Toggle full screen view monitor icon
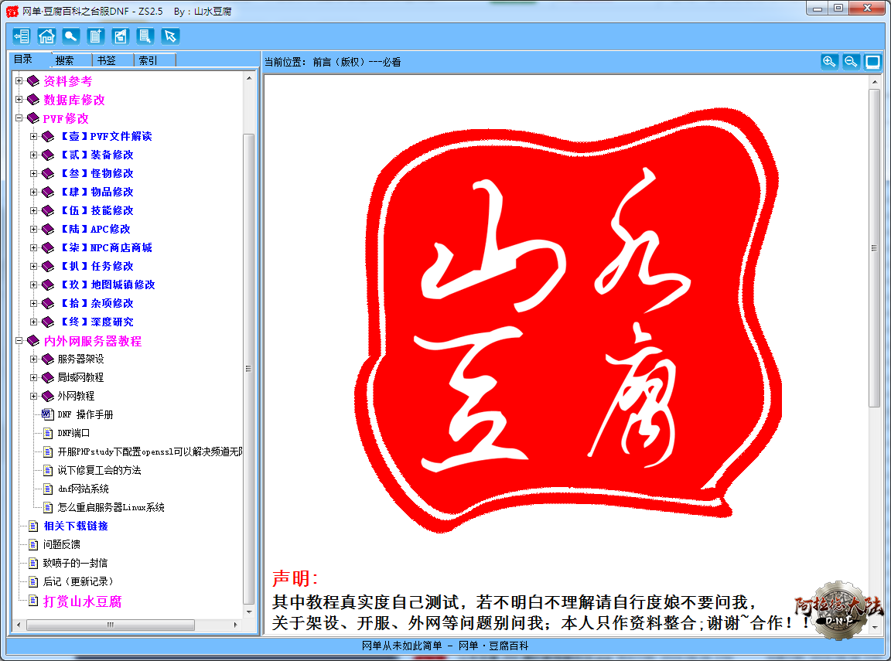 point(872,62)
